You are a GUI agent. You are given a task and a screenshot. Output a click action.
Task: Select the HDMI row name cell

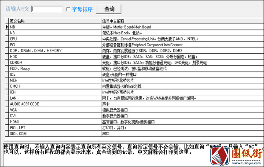(55, 122)
